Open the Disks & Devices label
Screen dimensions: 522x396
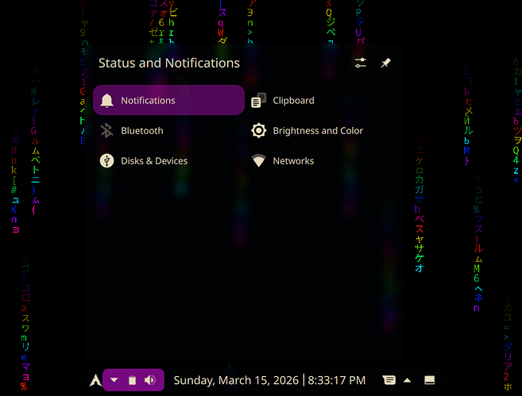tap(154, 161)
